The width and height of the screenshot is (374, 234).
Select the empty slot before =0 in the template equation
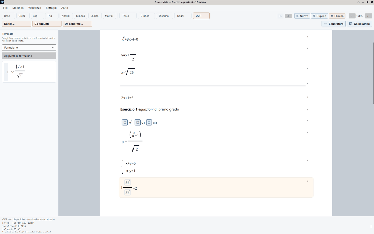149,122
